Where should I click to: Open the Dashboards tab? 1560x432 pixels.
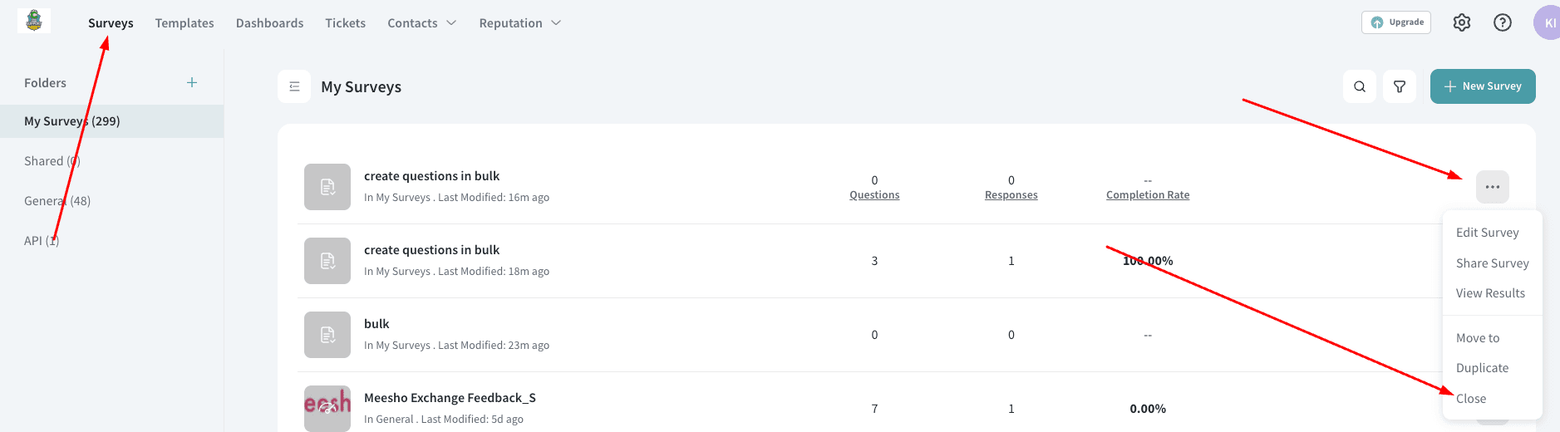[x=269, y=23]
